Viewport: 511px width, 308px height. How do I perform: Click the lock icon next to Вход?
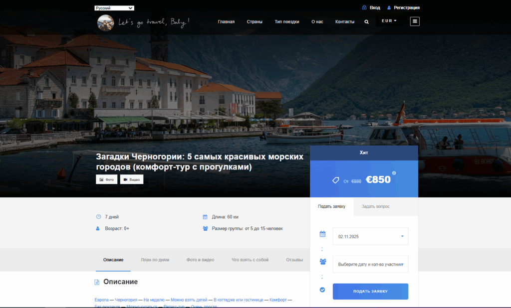tap(364, 7)
